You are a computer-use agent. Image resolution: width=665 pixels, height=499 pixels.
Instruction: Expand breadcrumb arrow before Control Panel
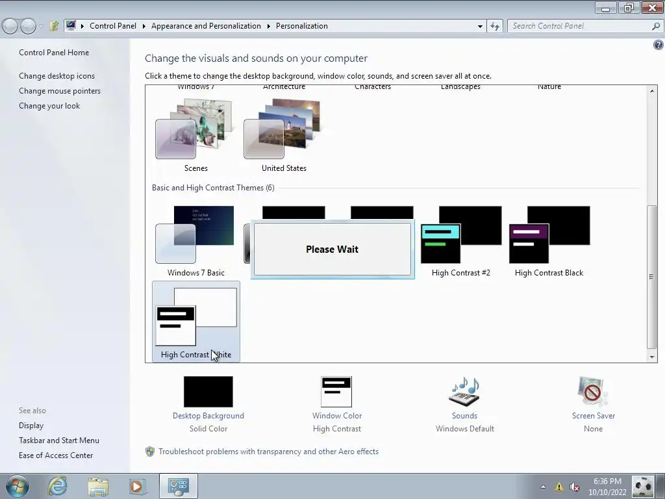point(82,26)
